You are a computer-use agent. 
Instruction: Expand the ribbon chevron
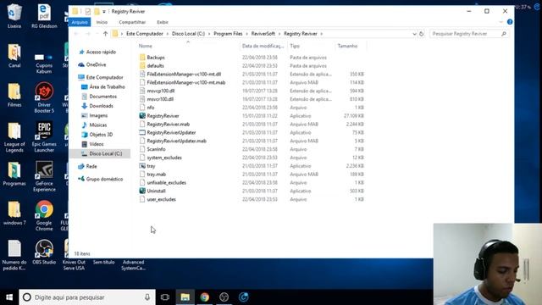click(x=501, y=22)
